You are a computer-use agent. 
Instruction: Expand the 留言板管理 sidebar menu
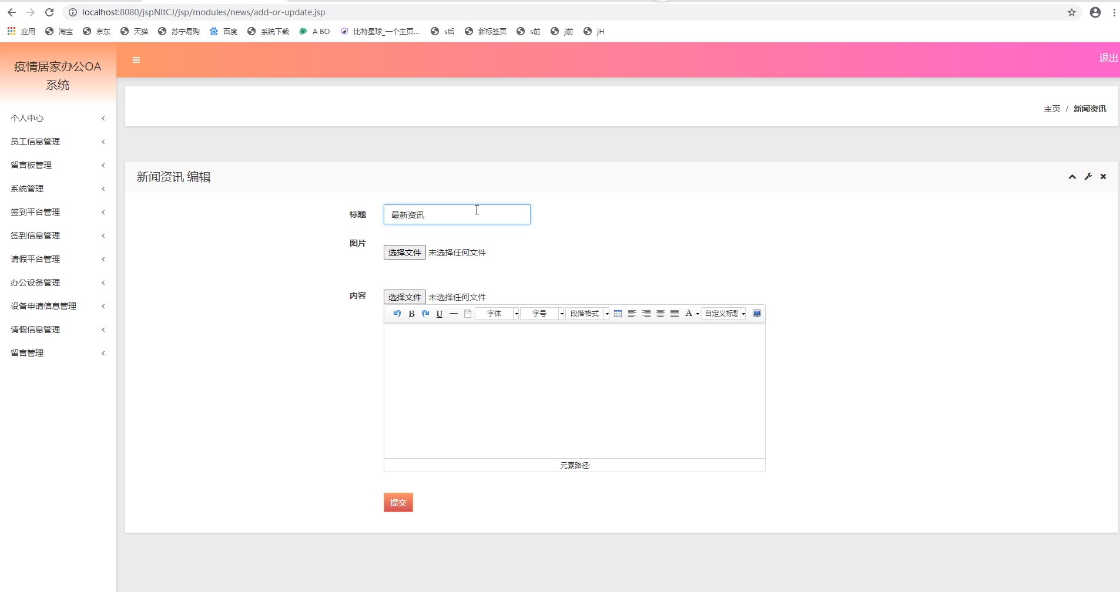[58, 165]
